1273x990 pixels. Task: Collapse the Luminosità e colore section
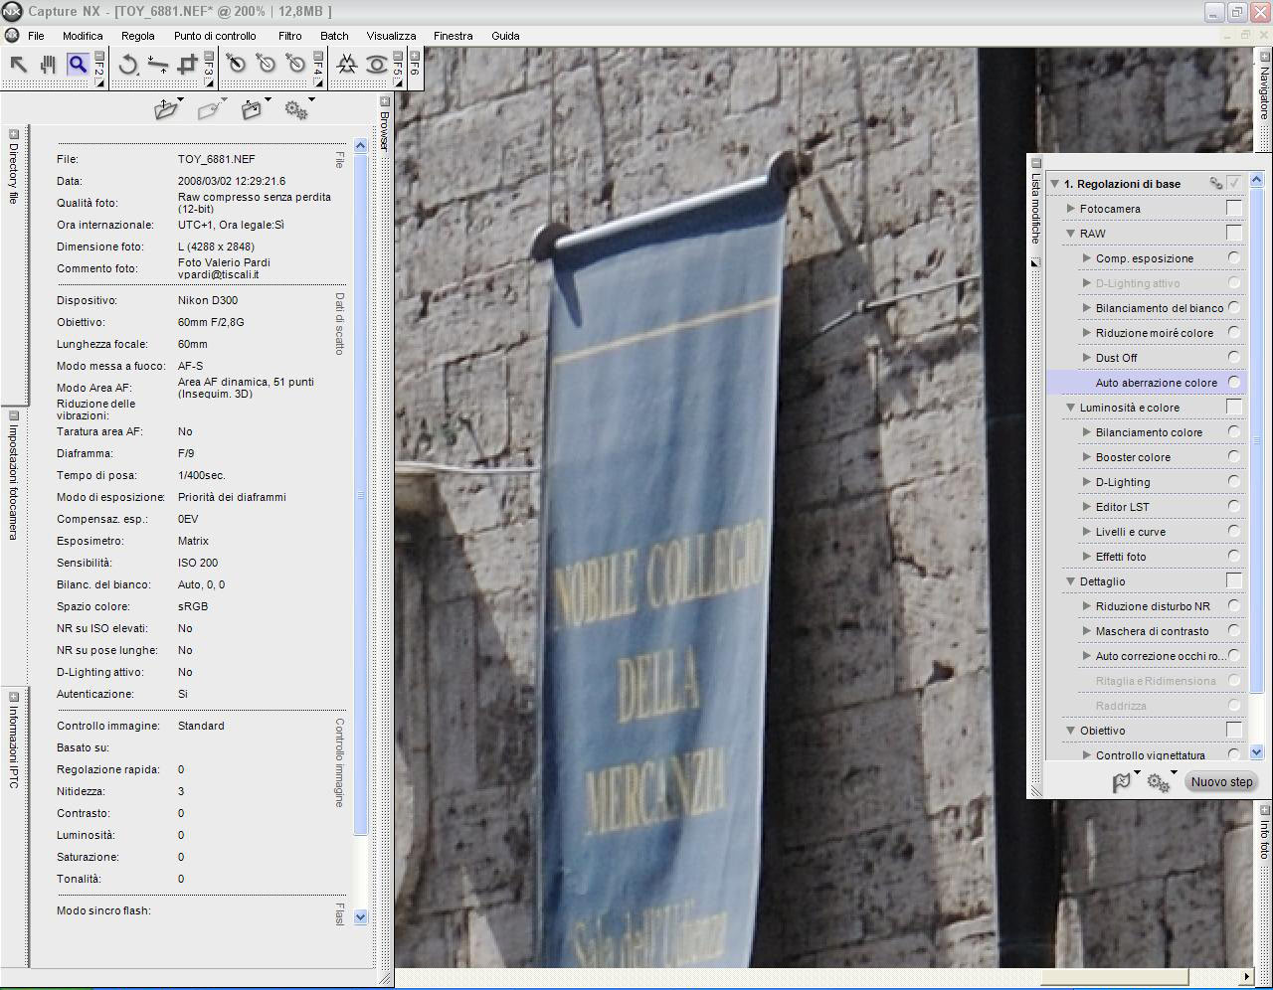[1071, 408]
